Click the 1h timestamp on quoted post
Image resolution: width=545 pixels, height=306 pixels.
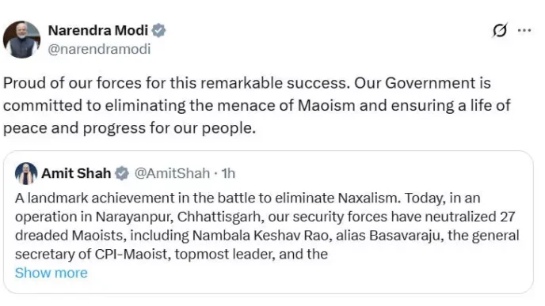coord(228,173)
